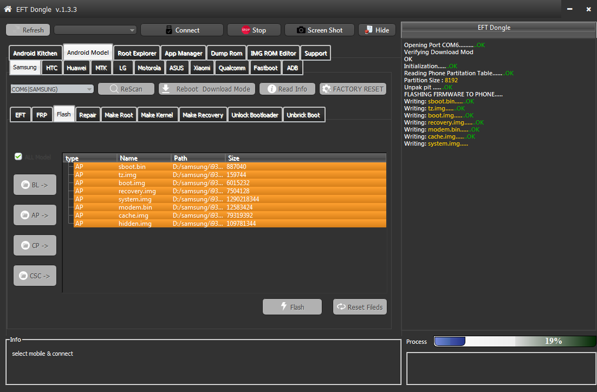Open the empty device dropdown beside Refresh
This screenshot has width=597, height=392.
[95, 30]
